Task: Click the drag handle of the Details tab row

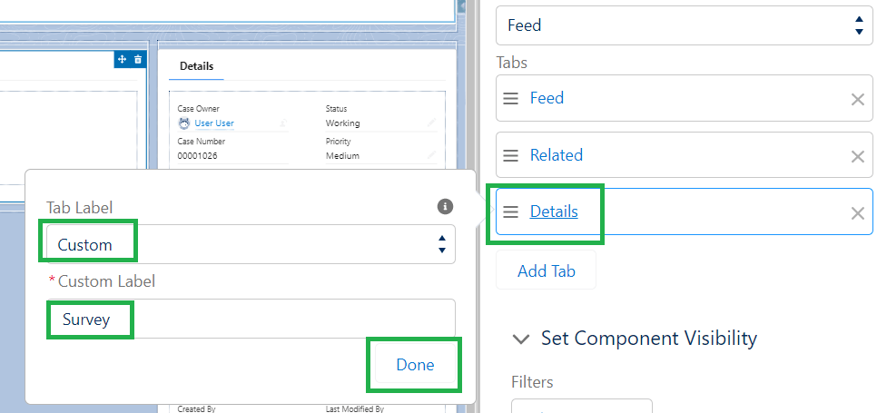Action: click(x=511, y=211)
